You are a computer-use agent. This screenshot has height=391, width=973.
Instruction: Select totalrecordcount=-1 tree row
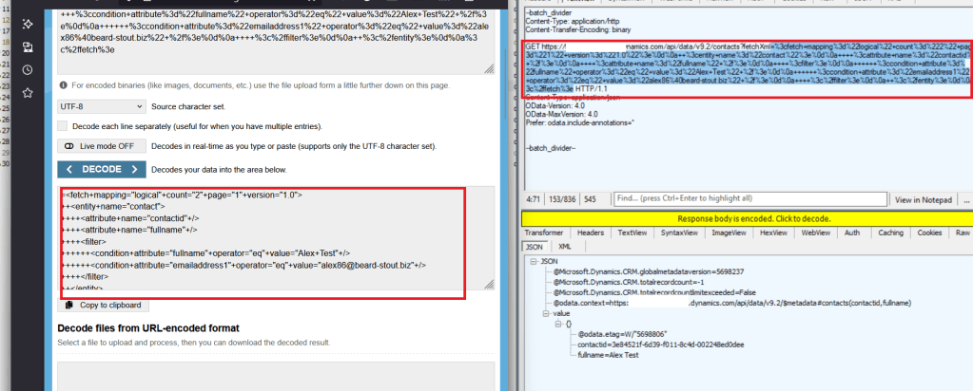[x=628, y=282]
